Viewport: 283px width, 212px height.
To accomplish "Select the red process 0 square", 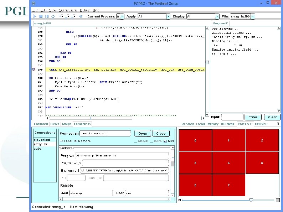I will tap(195, 141).
